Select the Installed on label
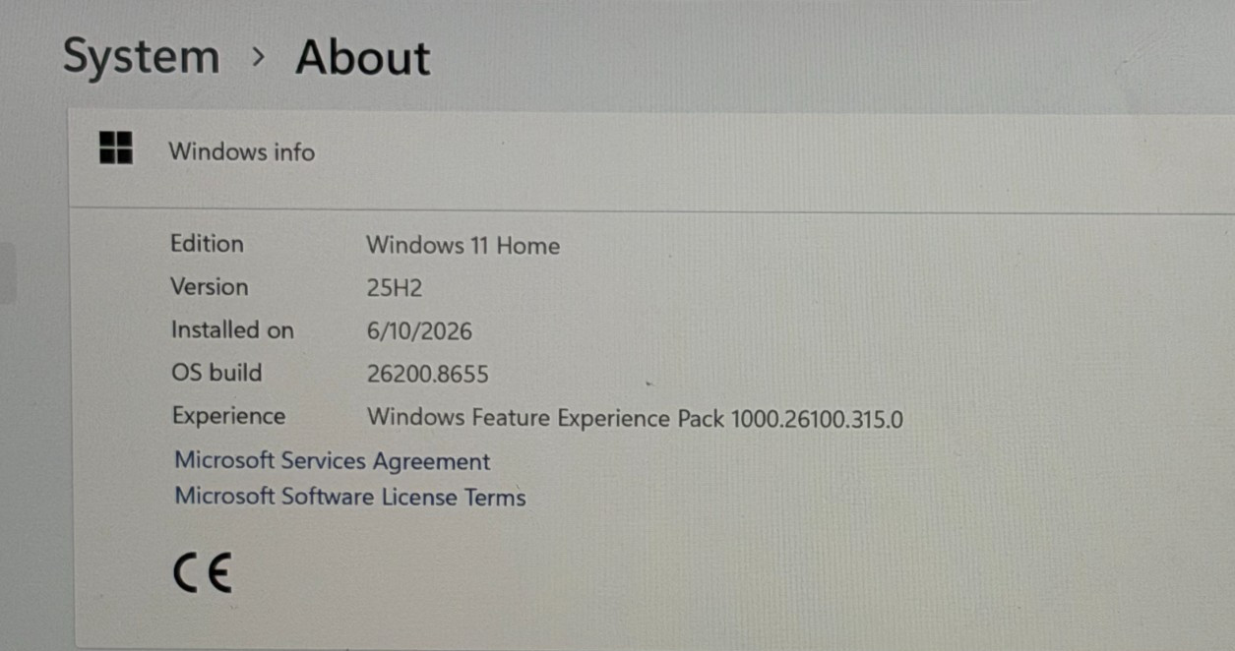 click(232, 330)
